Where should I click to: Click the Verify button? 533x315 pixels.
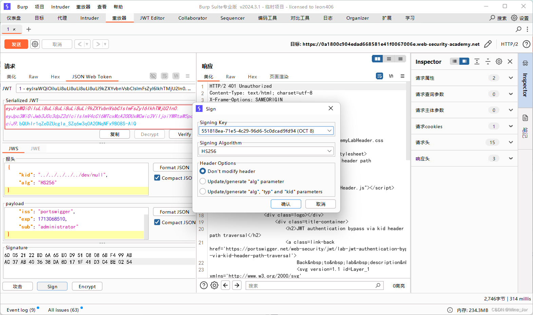(182, 134)
